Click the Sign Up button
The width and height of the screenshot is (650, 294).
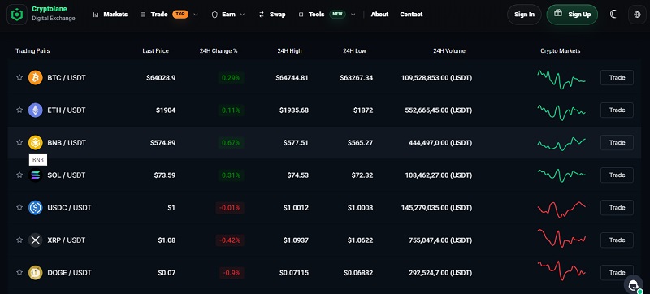[572, 15]
